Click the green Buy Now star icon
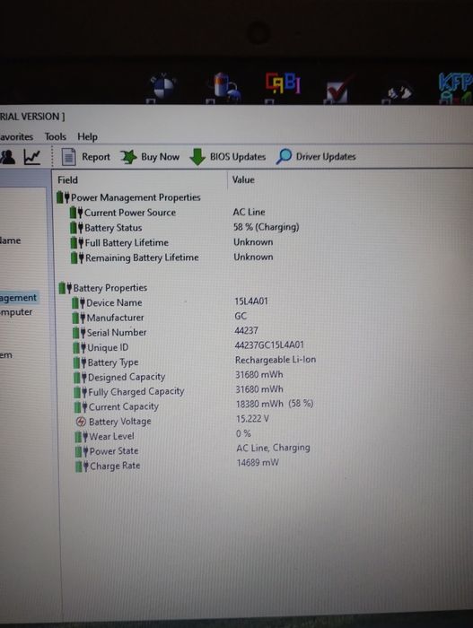 click(128, 157)
